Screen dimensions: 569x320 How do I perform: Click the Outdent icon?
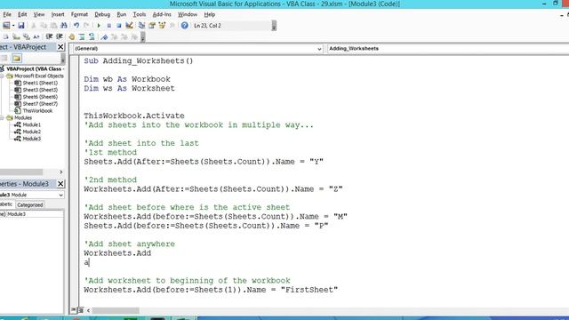(60, 37)
